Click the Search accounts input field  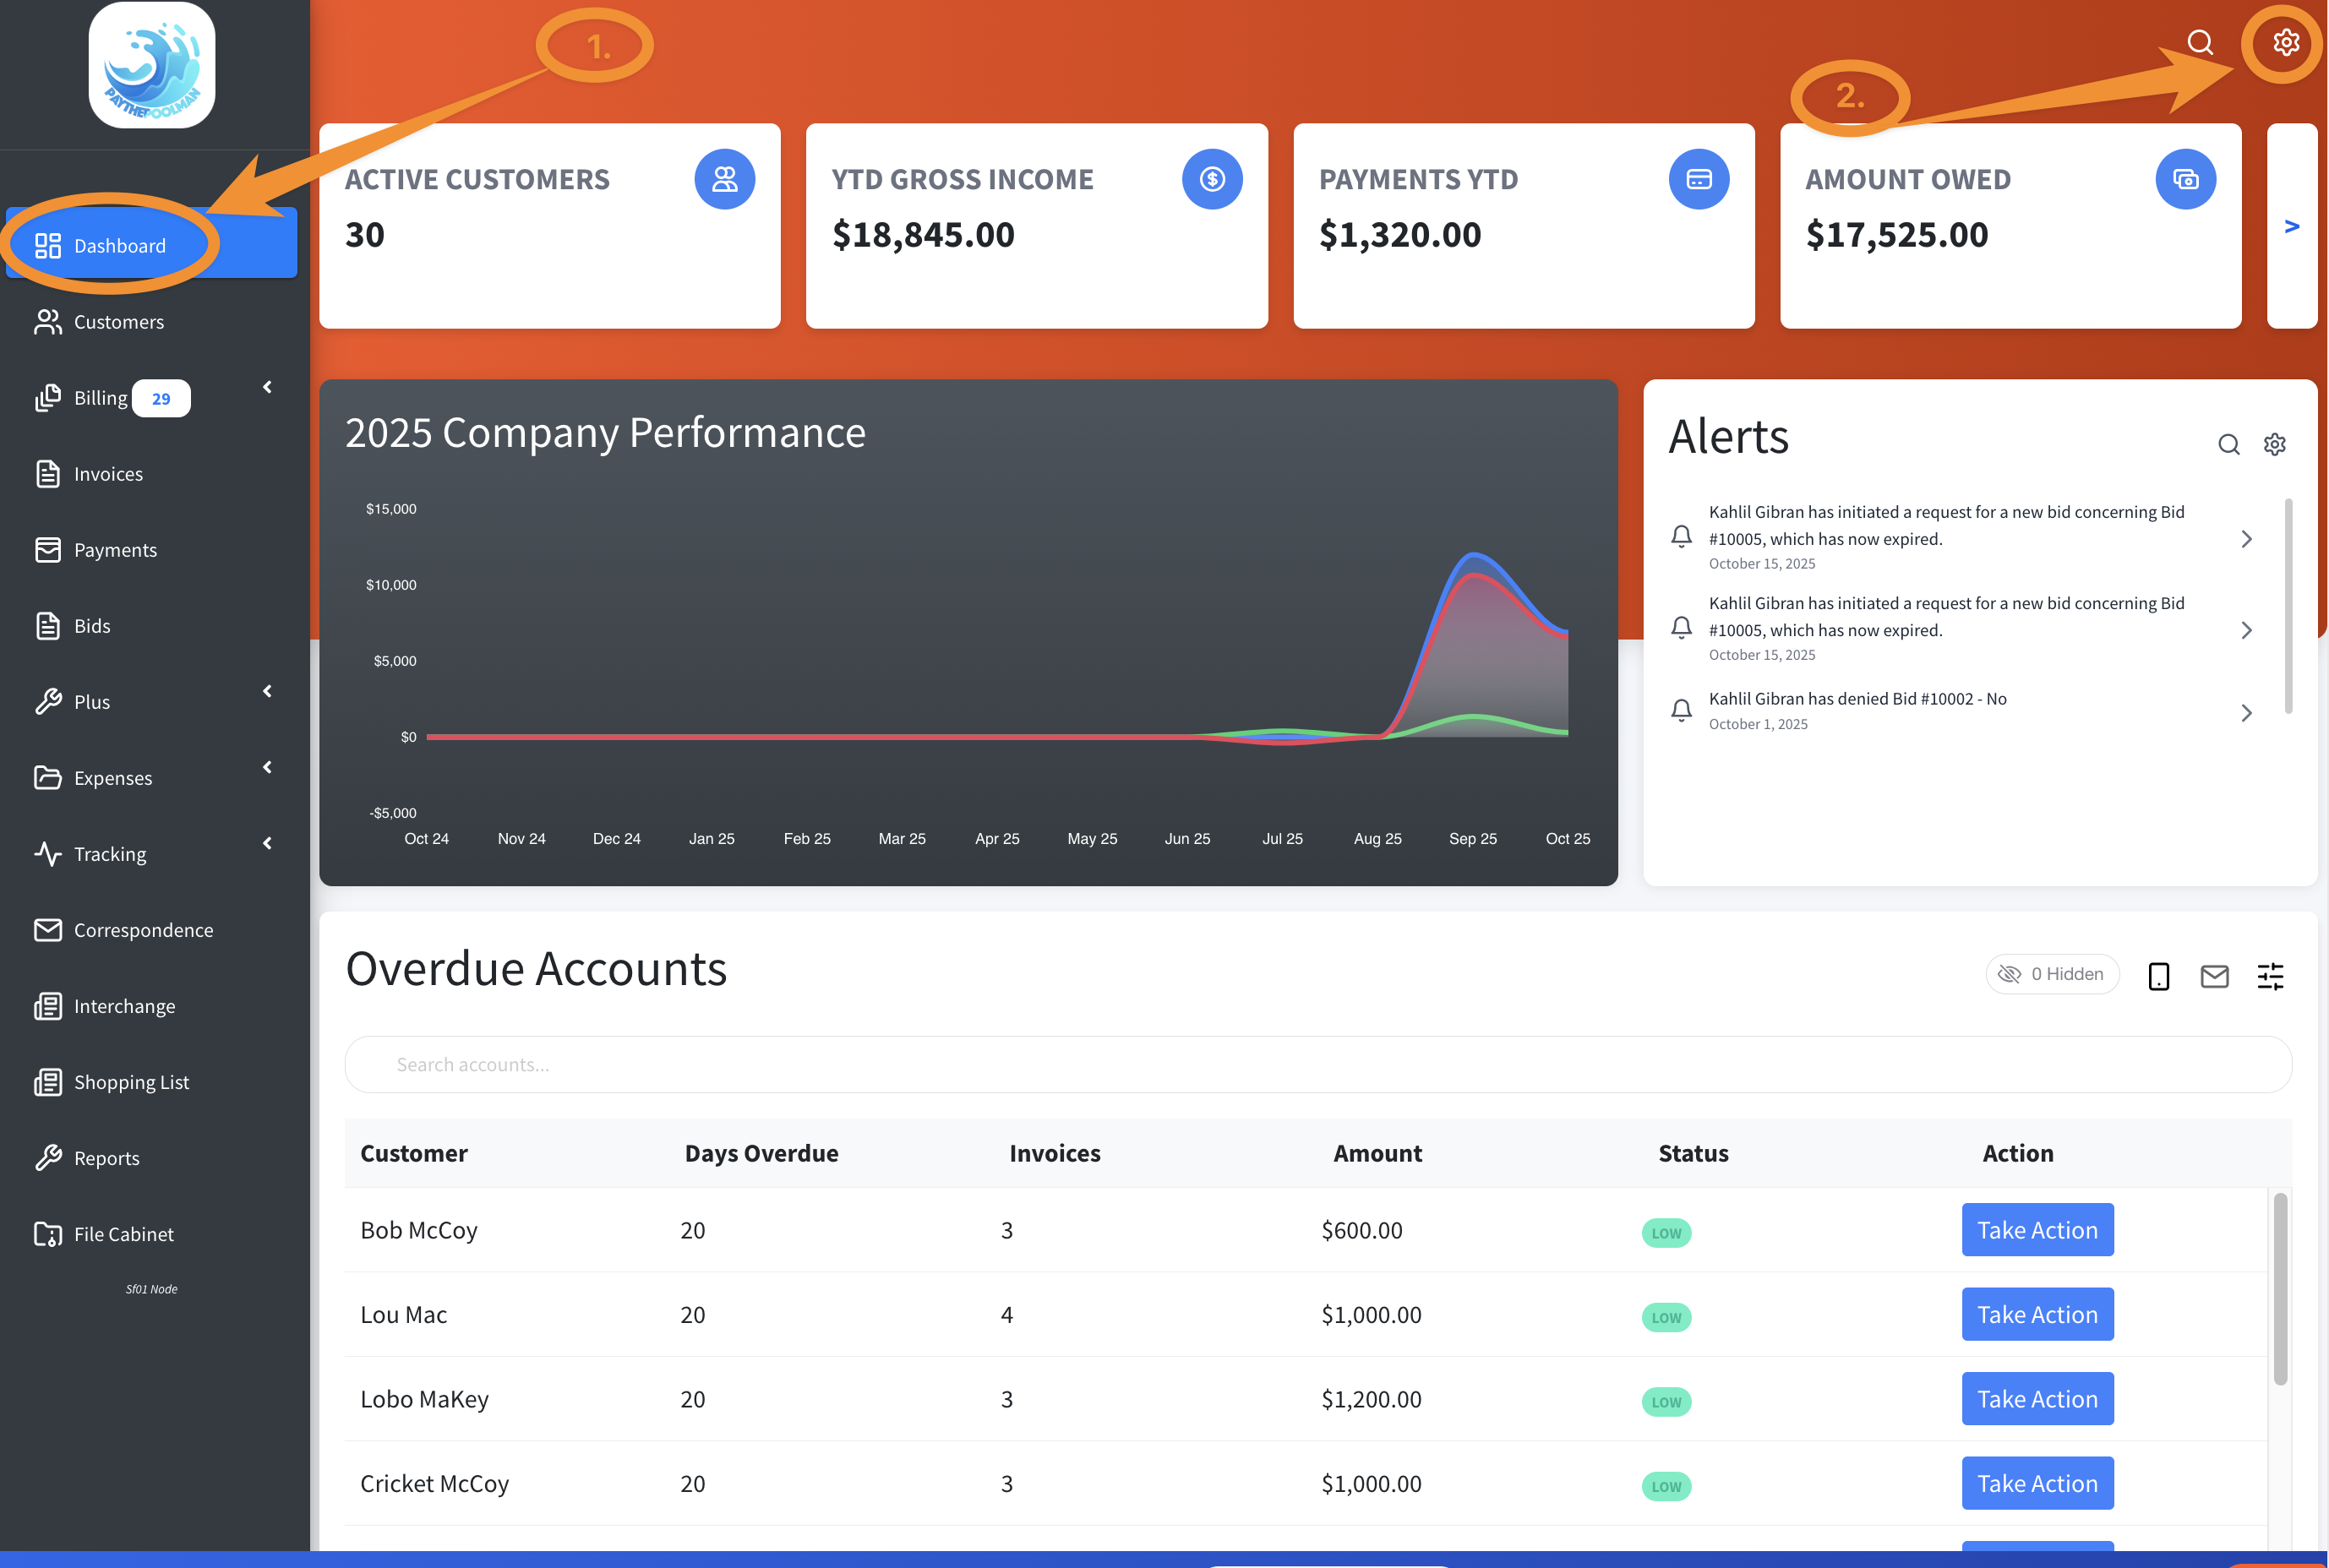click(x=1317, y=1064)
